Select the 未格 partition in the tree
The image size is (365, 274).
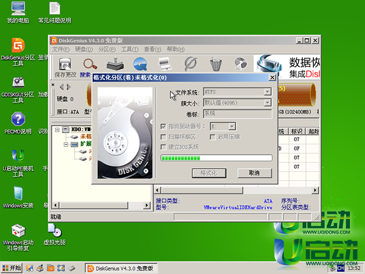point(86,136)
